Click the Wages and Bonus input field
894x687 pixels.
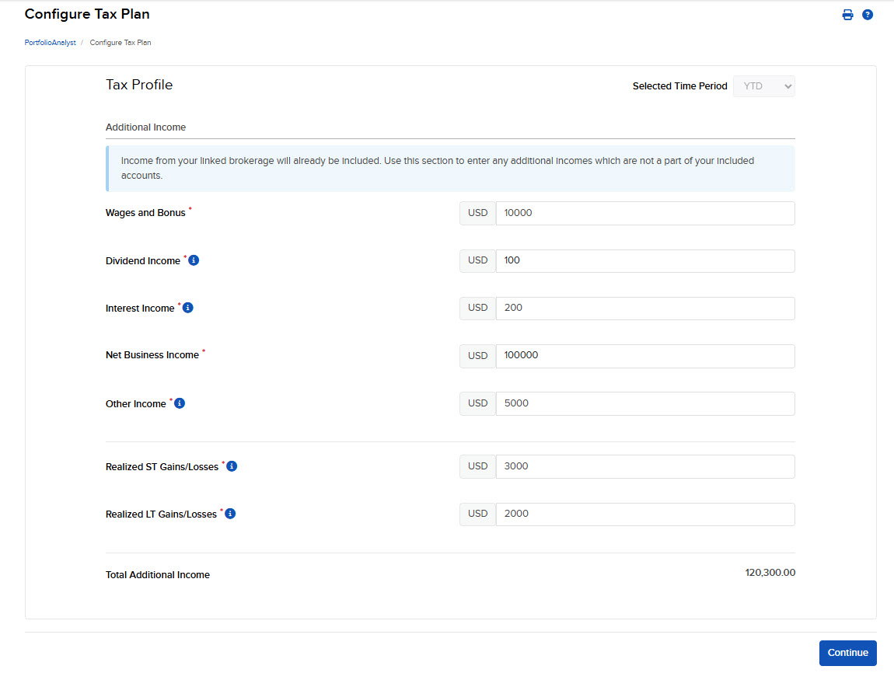tap(645, 213)
